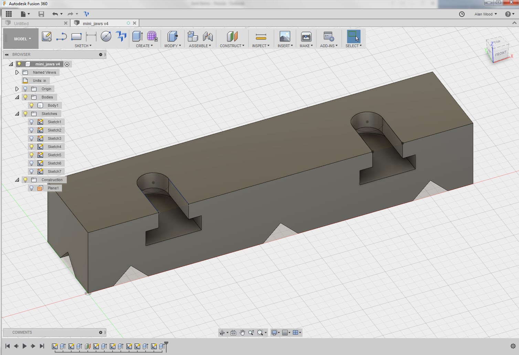Toggle visibility of Plane1
Screen dimensions: 519x355
point(32,188)
